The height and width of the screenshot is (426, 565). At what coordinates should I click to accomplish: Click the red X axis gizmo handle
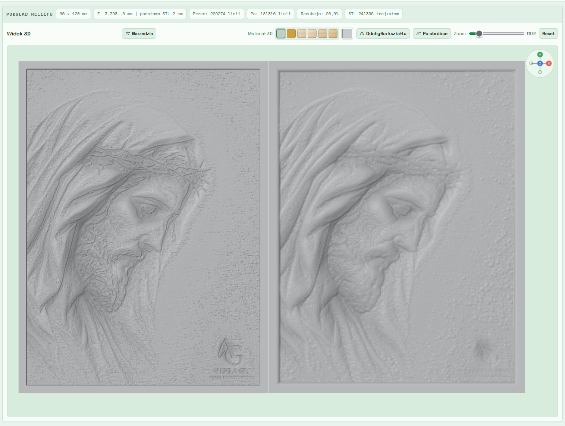(x=549, y=63)
